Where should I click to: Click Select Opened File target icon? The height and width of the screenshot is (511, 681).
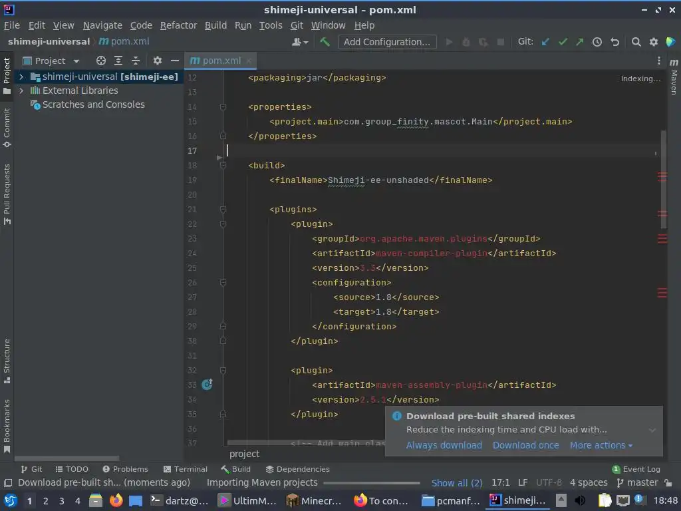101,61
